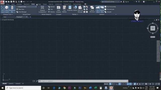This screenshot has width=161, height=90.
Task: Open Sheet Set Manager
Action: (x=80, y=9)
